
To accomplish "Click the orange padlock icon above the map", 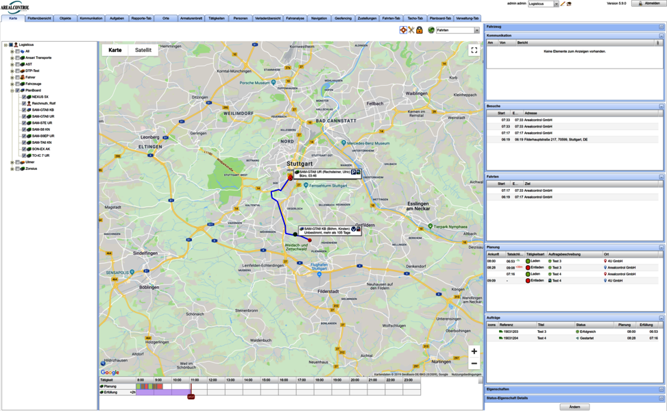I will pyautogui.click(x=420, y=29).
